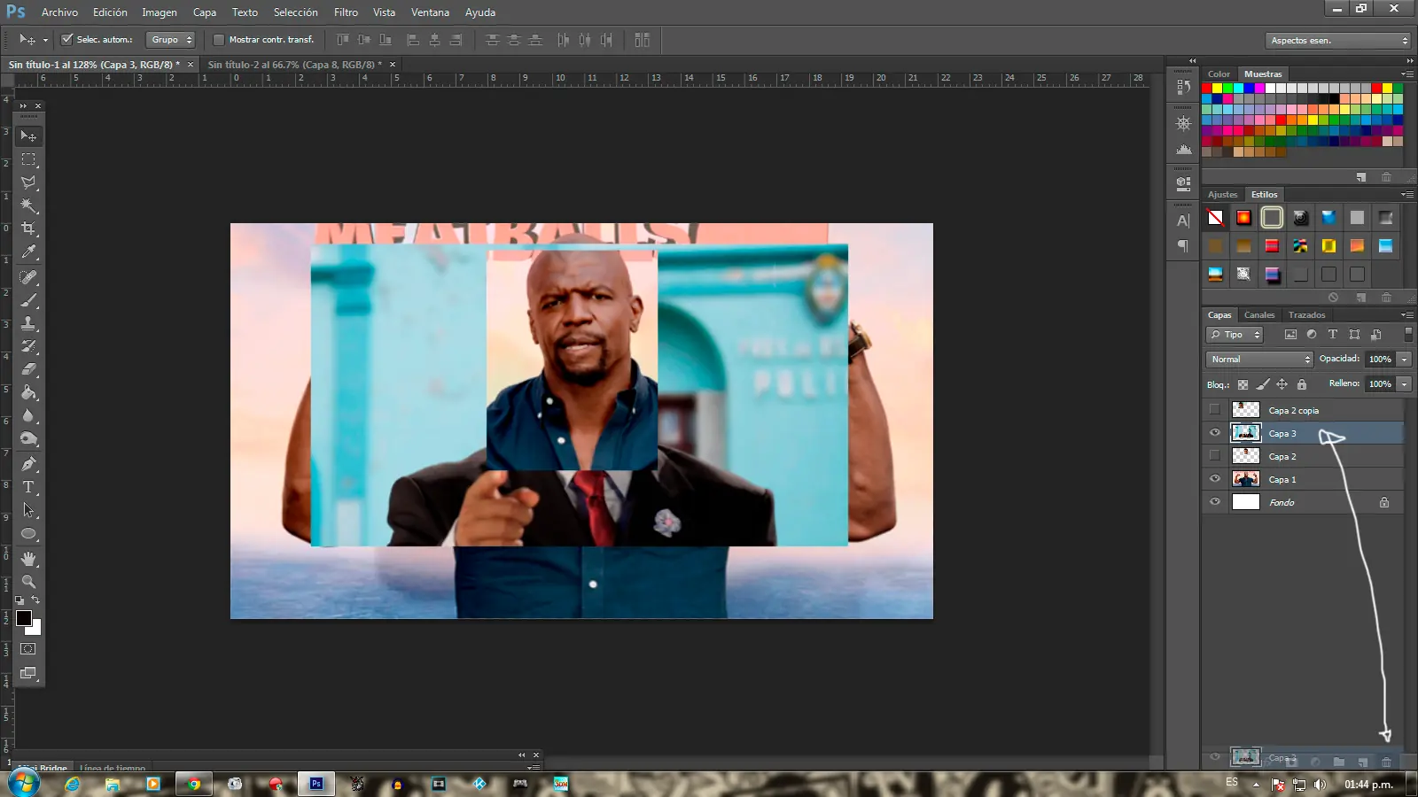Select the Healing Brush tool

tap(28, 277)
